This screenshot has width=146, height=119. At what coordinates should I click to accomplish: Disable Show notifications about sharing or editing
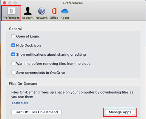[x=13, y=54]
